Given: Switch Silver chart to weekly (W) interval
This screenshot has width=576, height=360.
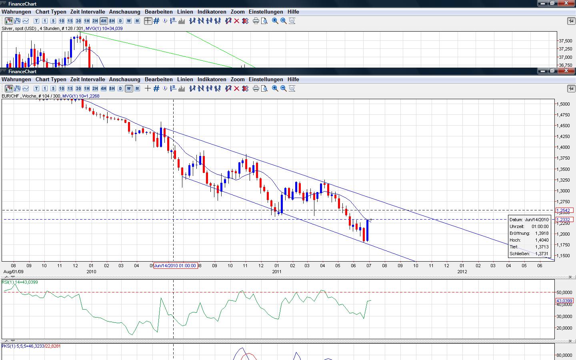Looking at the screenshot, I should [129, 21].
